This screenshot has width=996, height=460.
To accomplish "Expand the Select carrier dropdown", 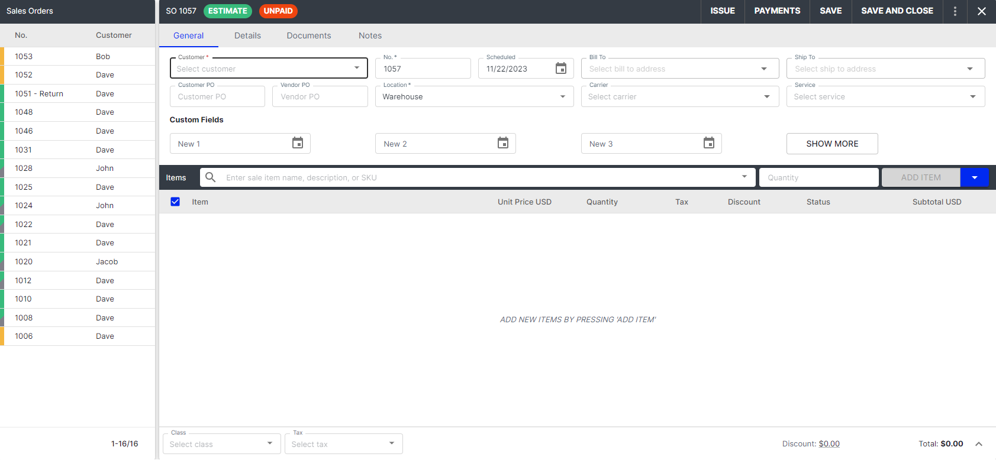I will (x=766, y=96).
